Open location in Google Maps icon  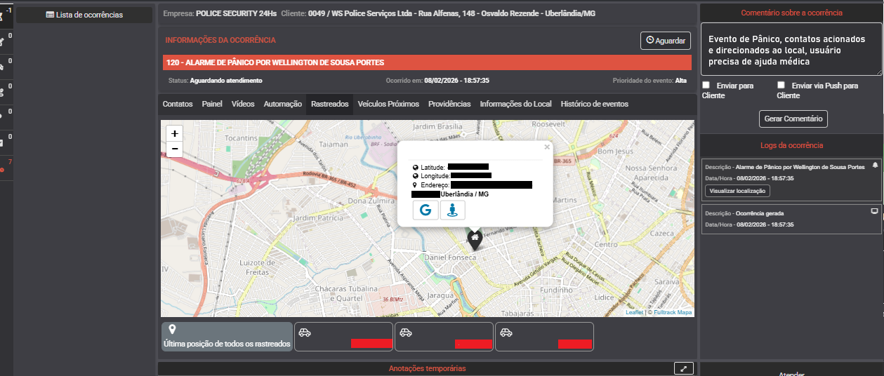[x=425, y=209]
